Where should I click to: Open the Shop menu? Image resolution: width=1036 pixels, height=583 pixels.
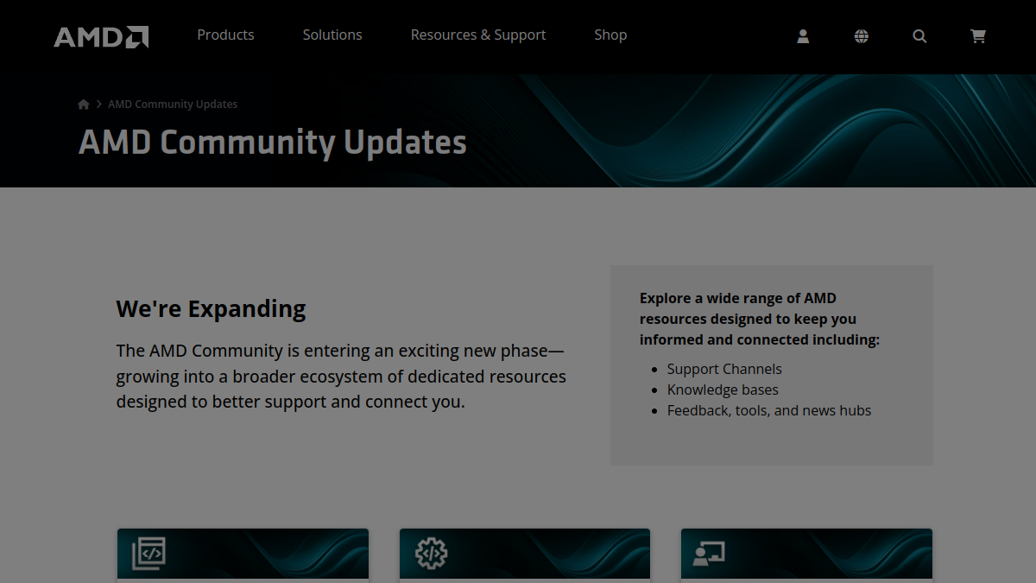610,35
